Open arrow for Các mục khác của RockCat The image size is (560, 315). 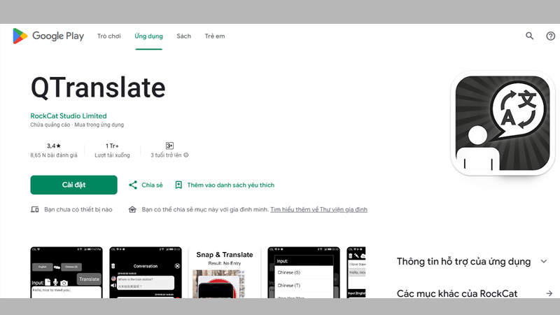point(549,293)
